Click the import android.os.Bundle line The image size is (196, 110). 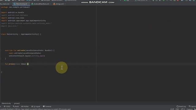pyautogui.click(x=13, y=13)
